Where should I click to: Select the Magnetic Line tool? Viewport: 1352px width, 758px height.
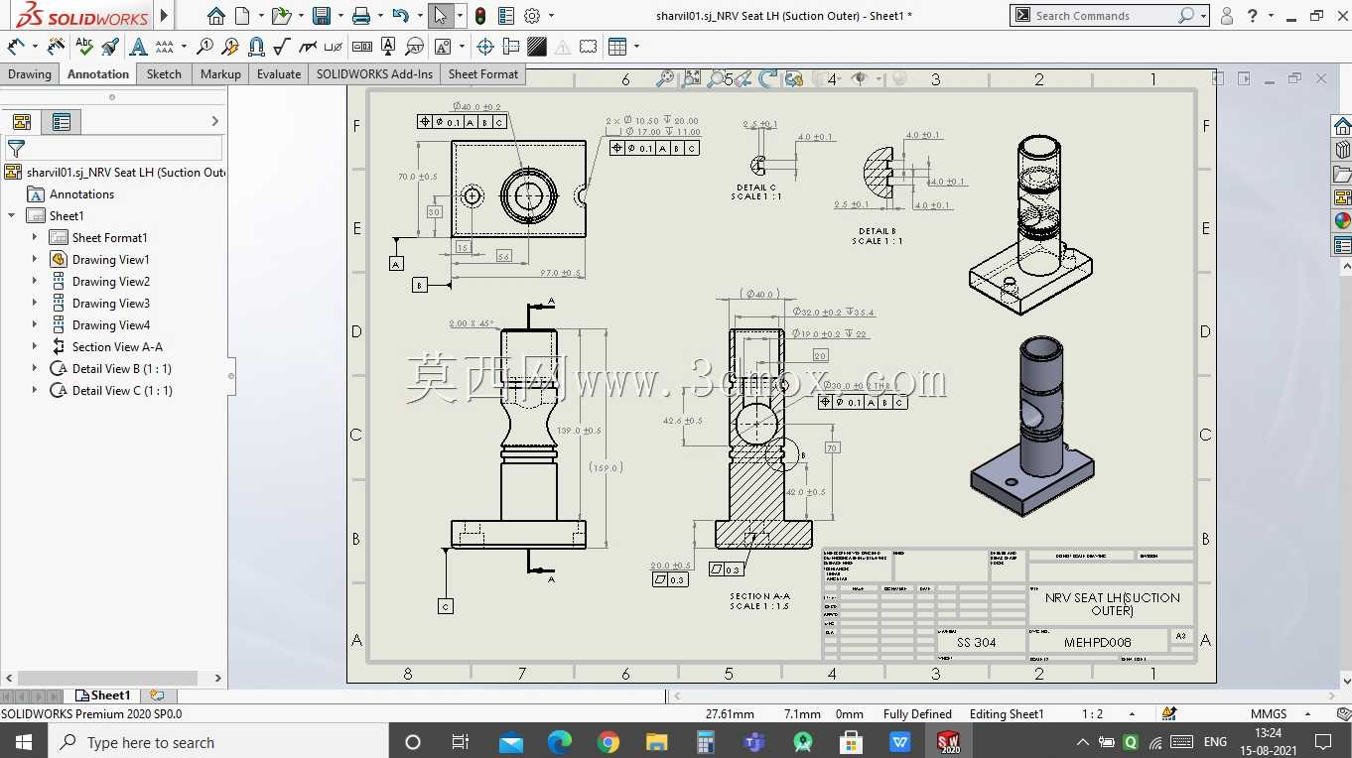pos(256,46)
